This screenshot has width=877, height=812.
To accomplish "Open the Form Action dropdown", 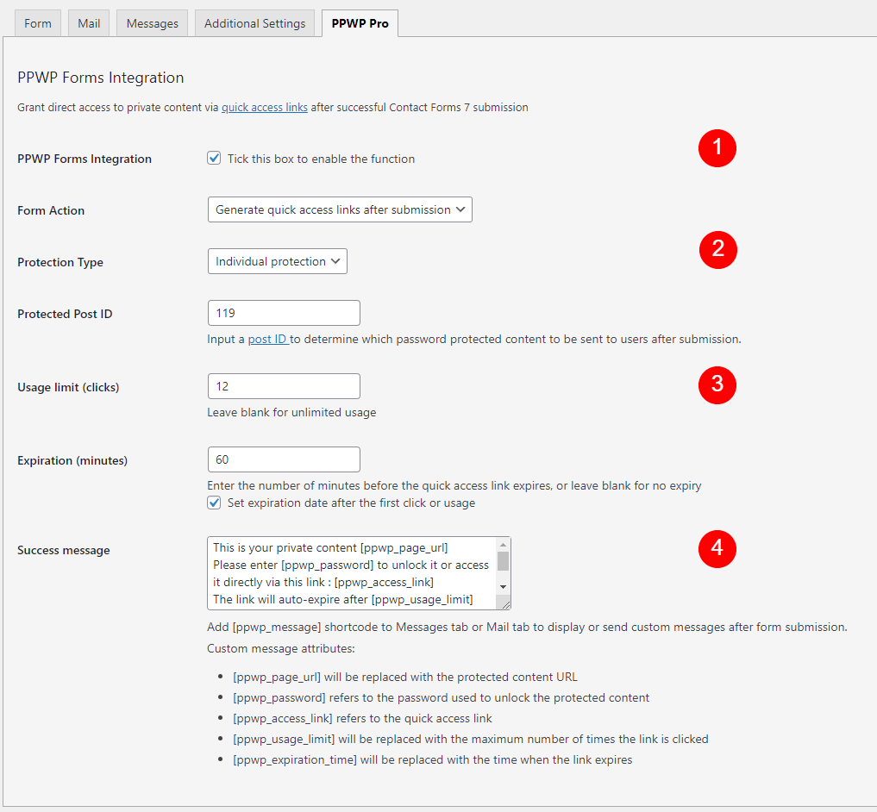I will (340, 209).
